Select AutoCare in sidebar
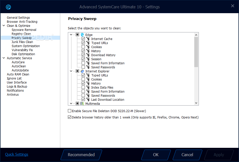Screen dimensions: 239x162 pyautogui.click(x=18, y=62)
